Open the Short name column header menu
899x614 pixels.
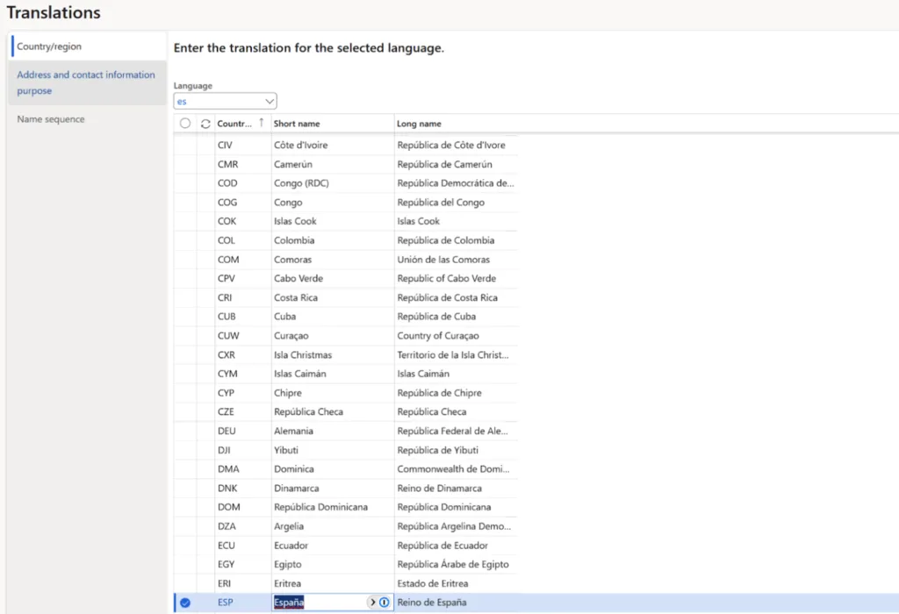coord(297,124)
